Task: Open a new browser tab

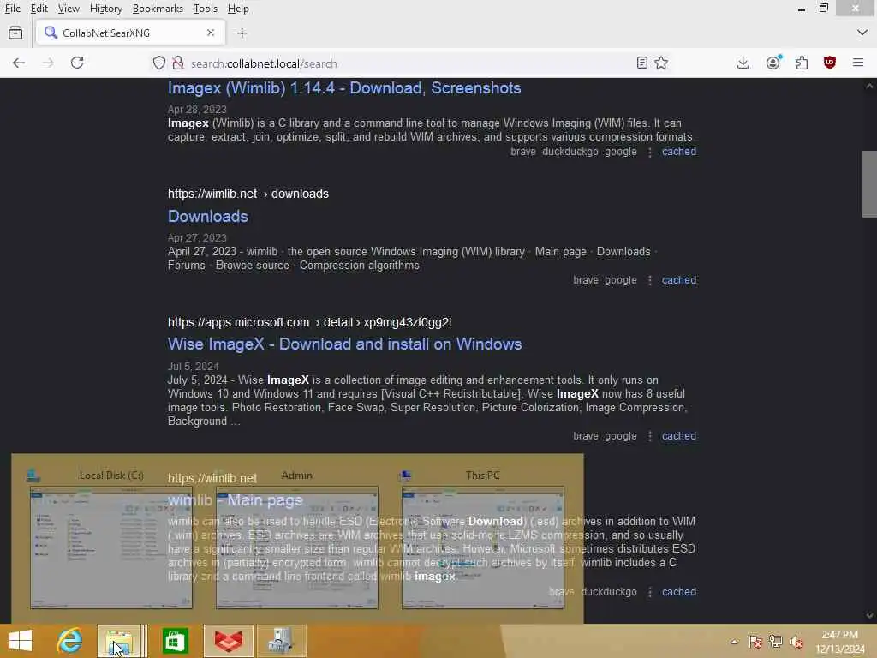Action: [242, 33]
